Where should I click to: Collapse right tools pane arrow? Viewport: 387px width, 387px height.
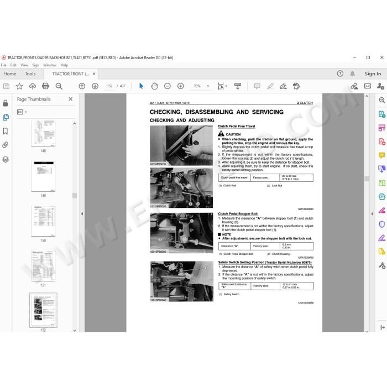click(x=372, y=214)
